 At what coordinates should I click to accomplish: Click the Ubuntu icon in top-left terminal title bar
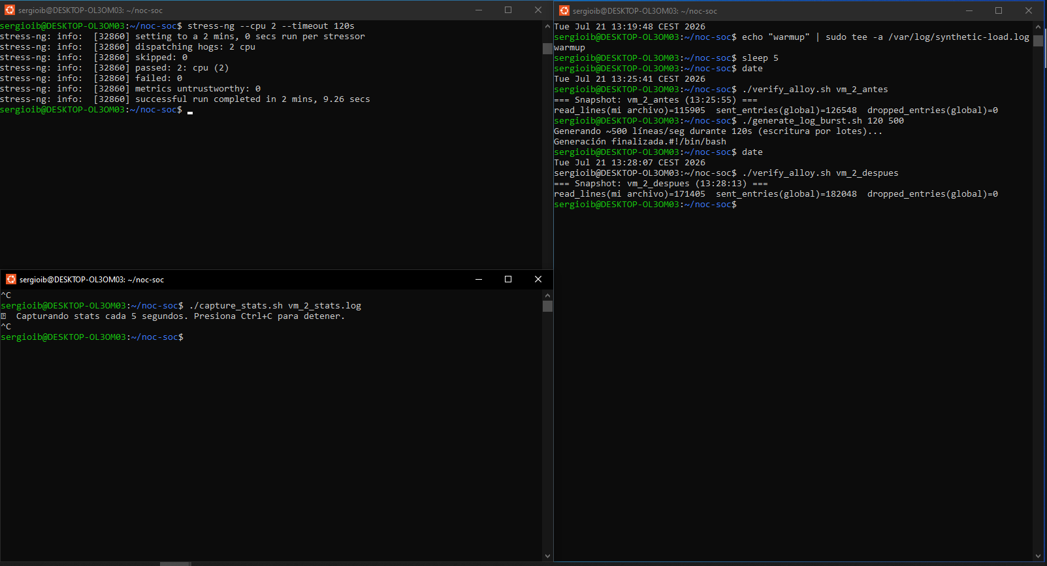(x=10, y=10)
